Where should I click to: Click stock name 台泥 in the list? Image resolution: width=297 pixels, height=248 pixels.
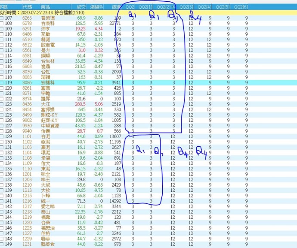coord(45,136)
